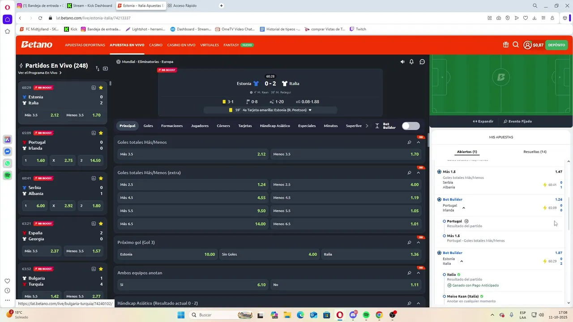Open Casino en Vivo menu

click(181, 45)
